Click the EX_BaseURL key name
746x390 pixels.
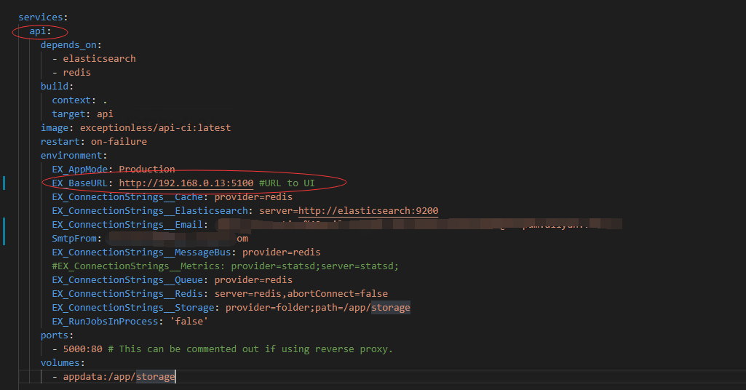pyautogui.click(x=79, y=183)
